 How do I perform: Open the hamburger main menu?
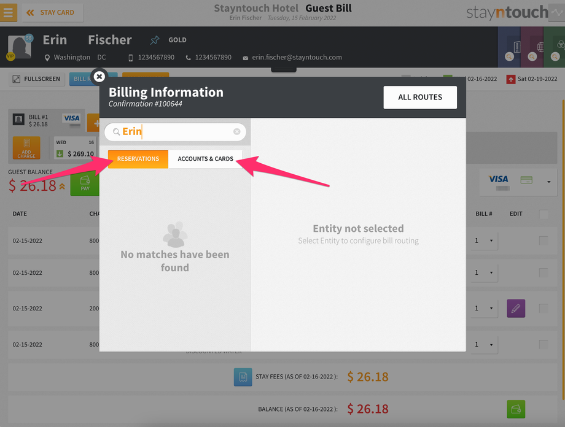coord(8,13)
